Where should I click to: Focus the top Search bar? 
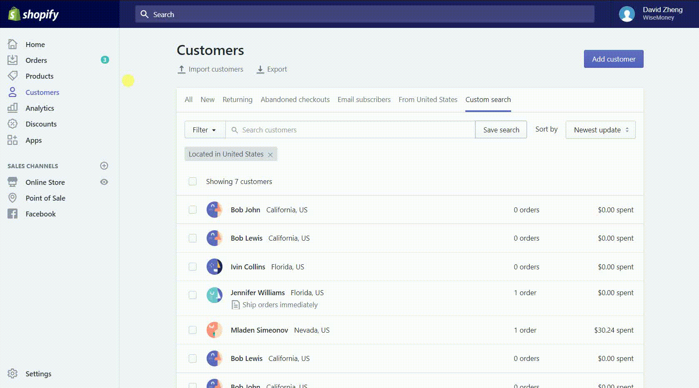pyautogui.click(x=364, y=14)
